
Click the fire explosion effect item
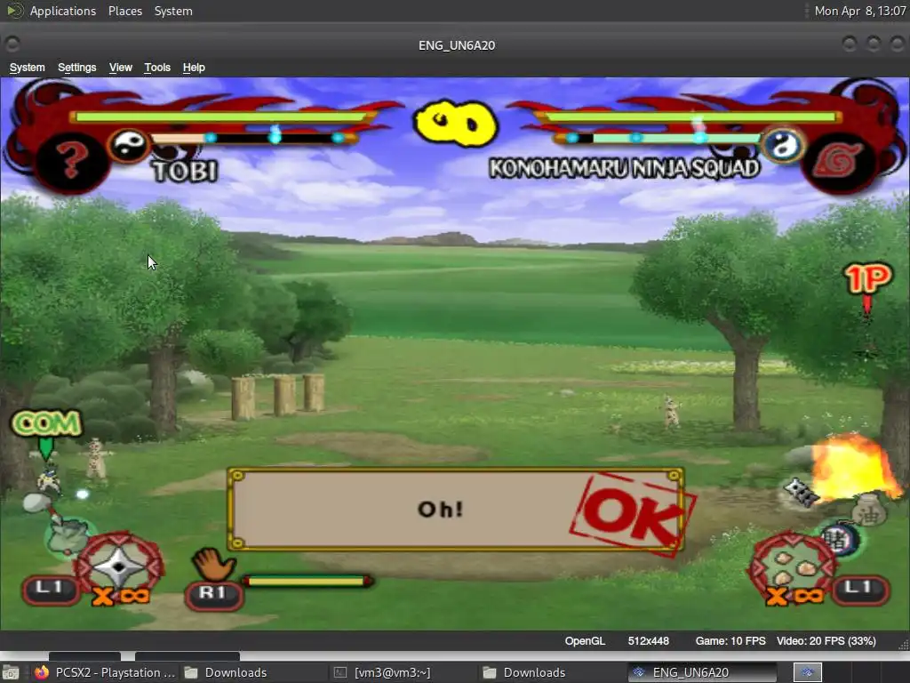856,468
